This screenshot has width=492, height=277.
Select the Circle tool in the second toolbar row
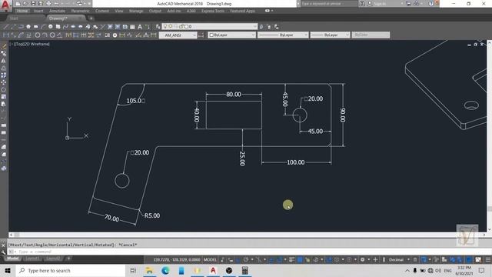click(x=38, y=35)
